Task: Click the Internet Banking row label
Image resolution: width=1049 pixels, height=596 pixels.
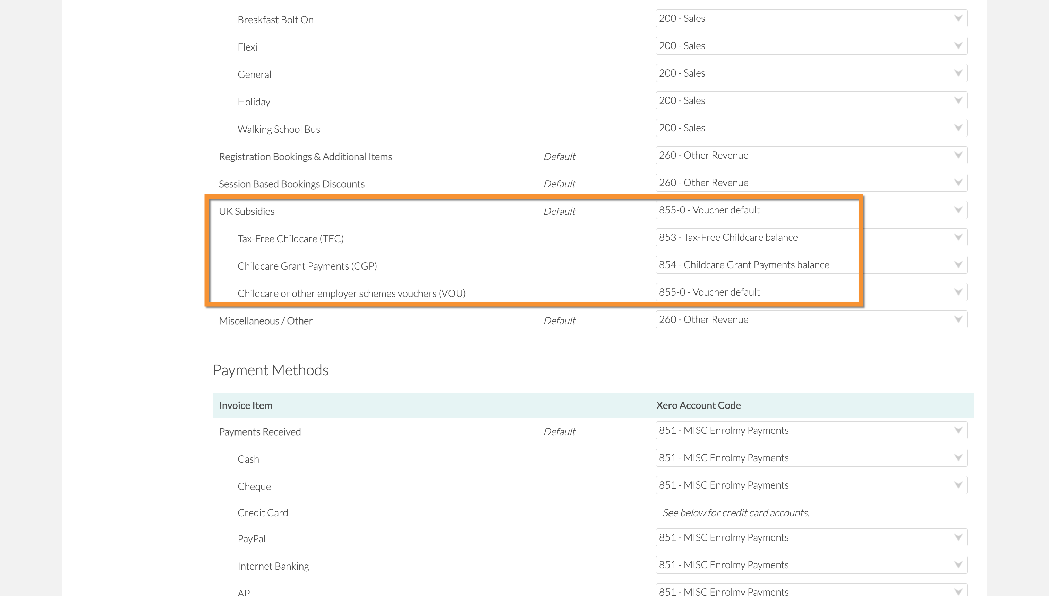Action: click(273, 567)
